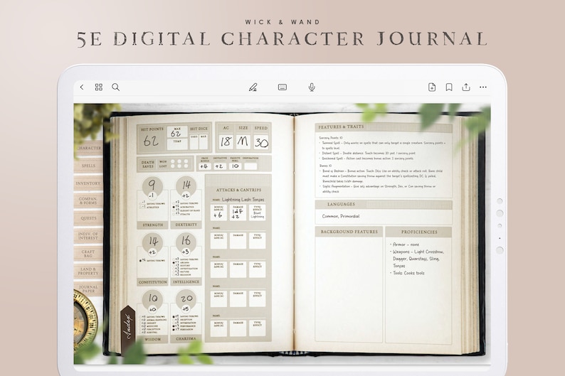Image resolution: width=565 pixels, height=376 pixels.
Task: Mark the first Won death save circle
Action: coord(173,161)
